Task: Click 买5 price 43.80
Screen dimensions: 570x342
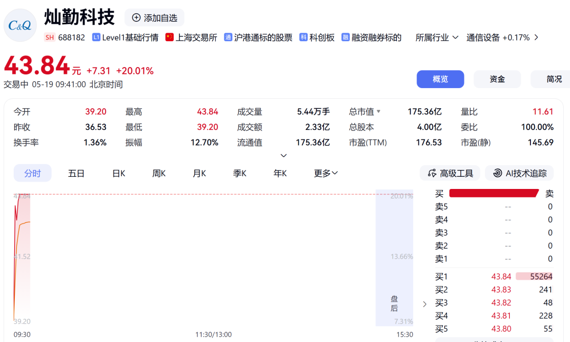Action: pyautogui.click(x=501, y=329)
